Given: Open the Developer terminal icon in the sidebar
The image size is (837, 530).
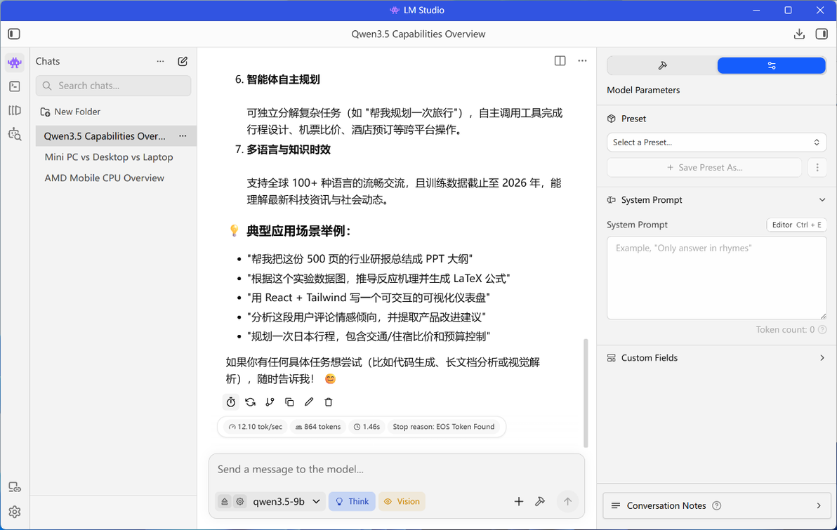Looking at the screenshot, I should click(x=15, y=86).
